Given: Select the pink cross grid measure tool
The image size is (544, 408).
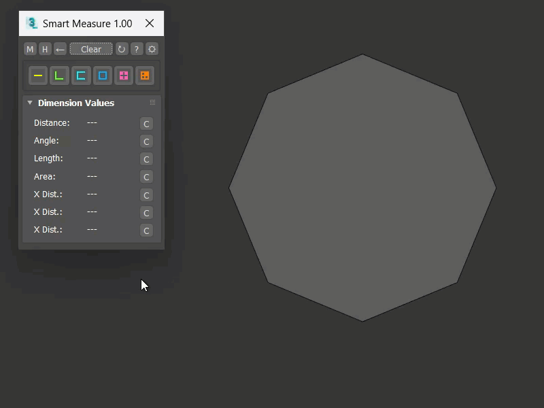Looking at the screenshot, I should point(124,75).
